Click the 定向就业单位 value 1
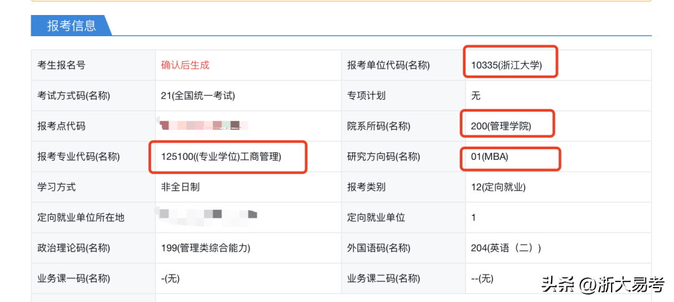674x302 pixels. coord(474,217)
